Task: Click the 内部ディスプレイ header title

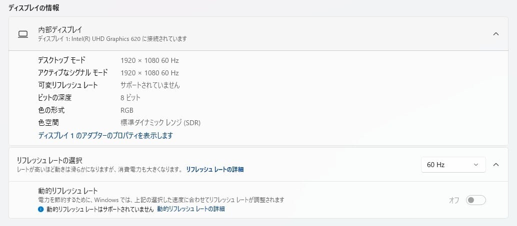Action: point(60,29)
